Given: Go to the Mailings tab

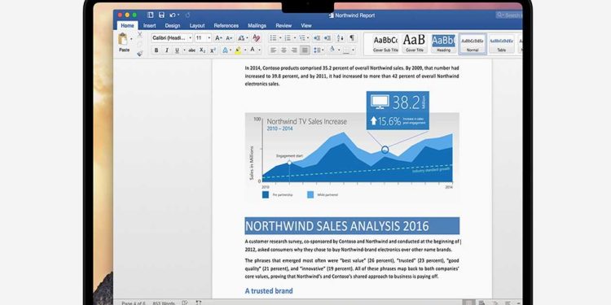Looking at the screenshot, I should (x=257, y=26).
